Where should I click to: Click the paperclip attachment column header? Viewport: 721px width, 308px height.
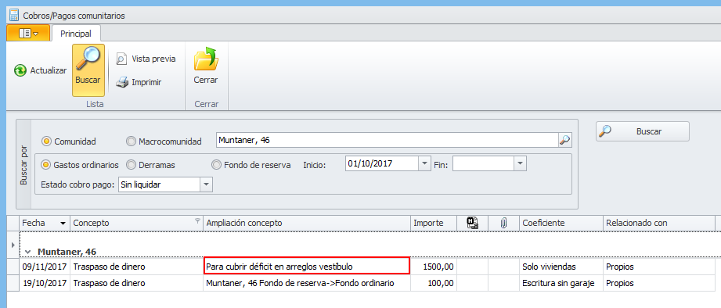(503, 223)
